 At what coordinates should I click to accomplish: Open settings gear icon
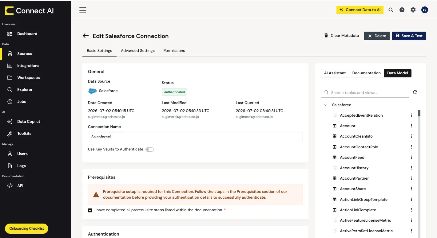[413, 10]
